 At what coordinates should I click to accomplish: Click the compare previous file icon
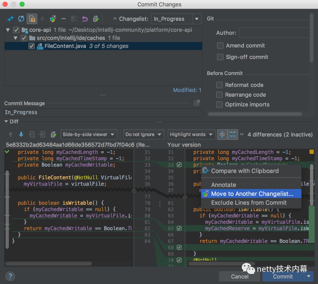[32, 134]
